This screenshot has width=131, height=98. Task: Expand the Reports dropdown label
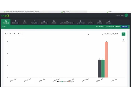pyautogui.click(x=91, y=23)
